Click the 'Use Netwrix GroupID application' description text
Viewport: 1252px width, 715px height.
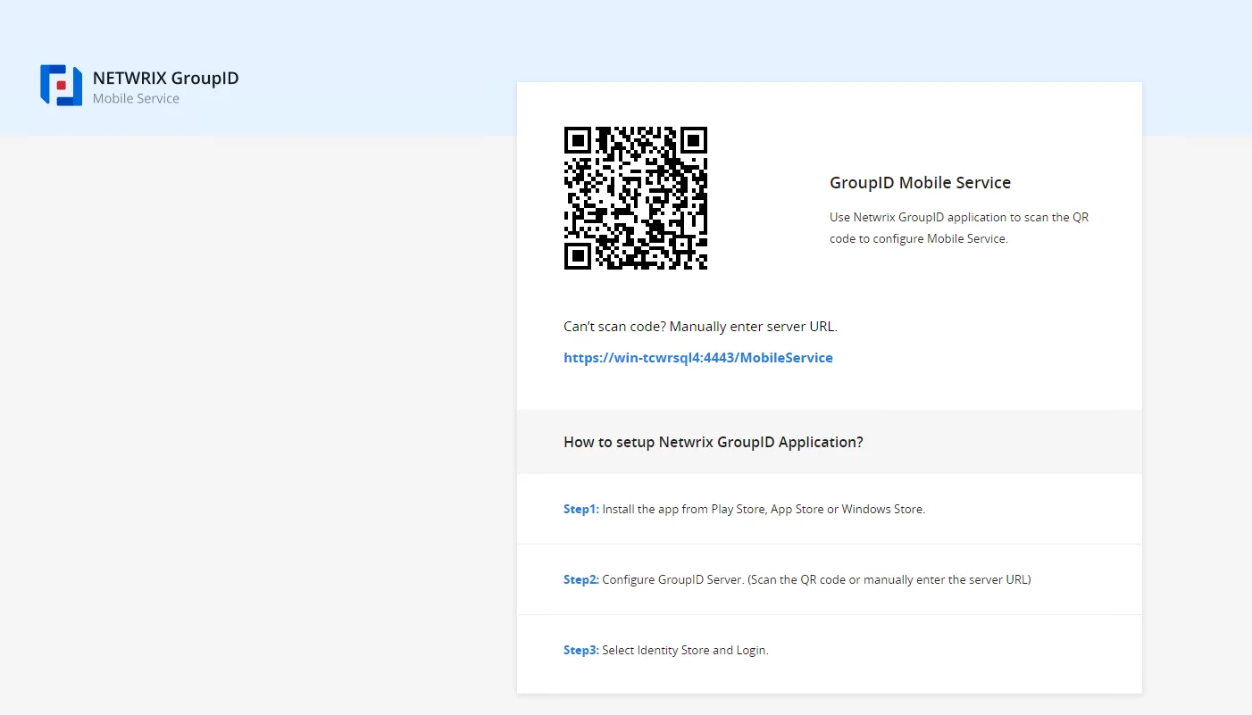[x=959, y=228]
